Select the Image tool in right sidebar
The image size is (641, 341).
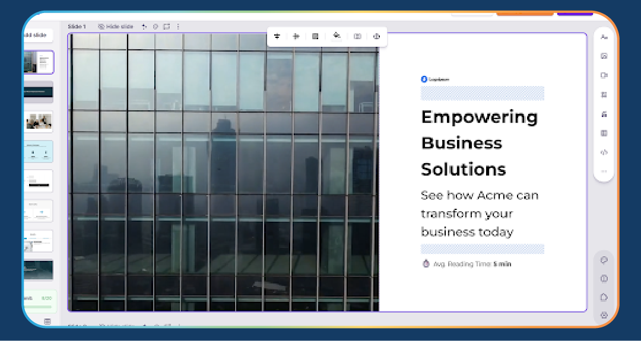click(604, 56)
